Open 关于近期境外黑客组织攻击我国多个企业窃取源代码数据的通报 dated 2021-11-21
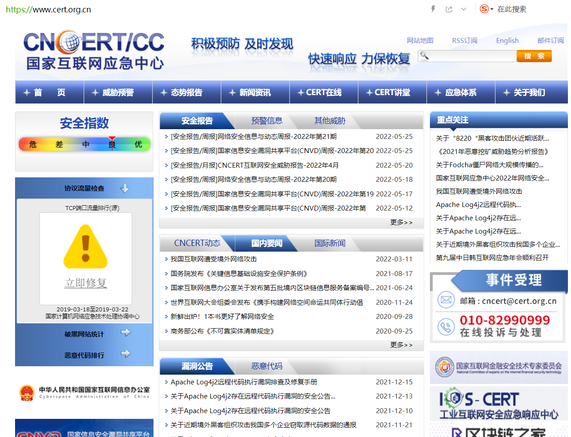This screenshot has width=571, height=437. (x=264, y=425)
